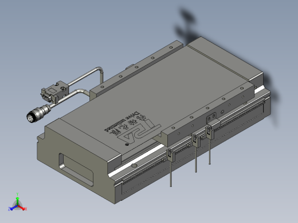Select the D-sub connector on the cable
This screenshot has width=298, height=223.
point(54,91)
